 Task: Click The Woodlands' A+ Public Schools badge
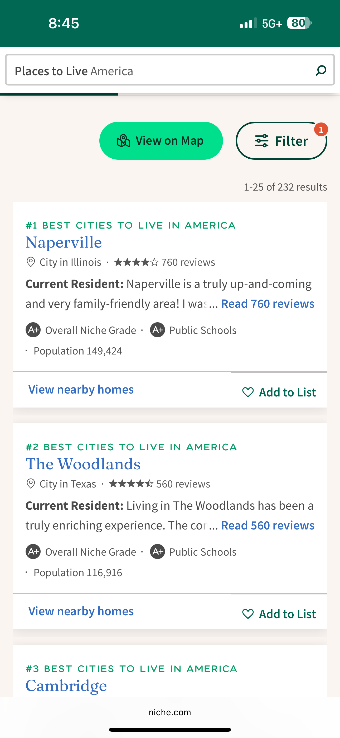(157, 552)
